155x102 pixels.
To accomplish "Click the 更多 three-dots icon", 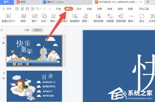I will click(131, 16).
